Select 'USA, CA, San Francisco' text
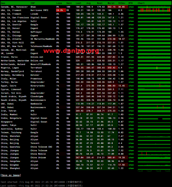172x187 pixels. [15, 18]
